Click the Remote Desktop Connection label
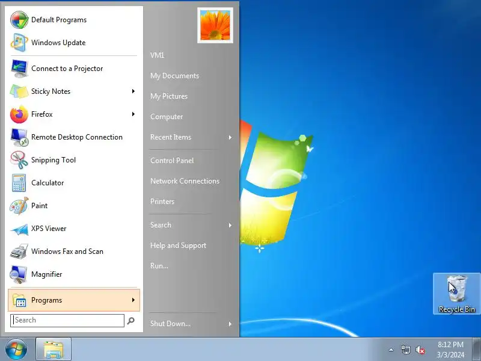Screen dimensions: 481x361 [x=77, y=137]
